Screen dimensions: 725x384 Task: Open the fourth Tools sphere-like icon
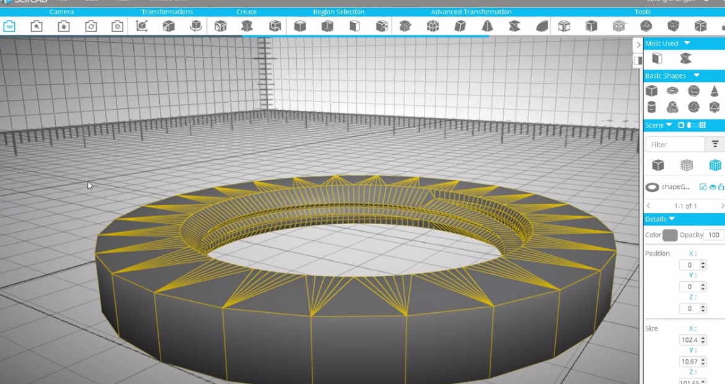coord(646,27)
